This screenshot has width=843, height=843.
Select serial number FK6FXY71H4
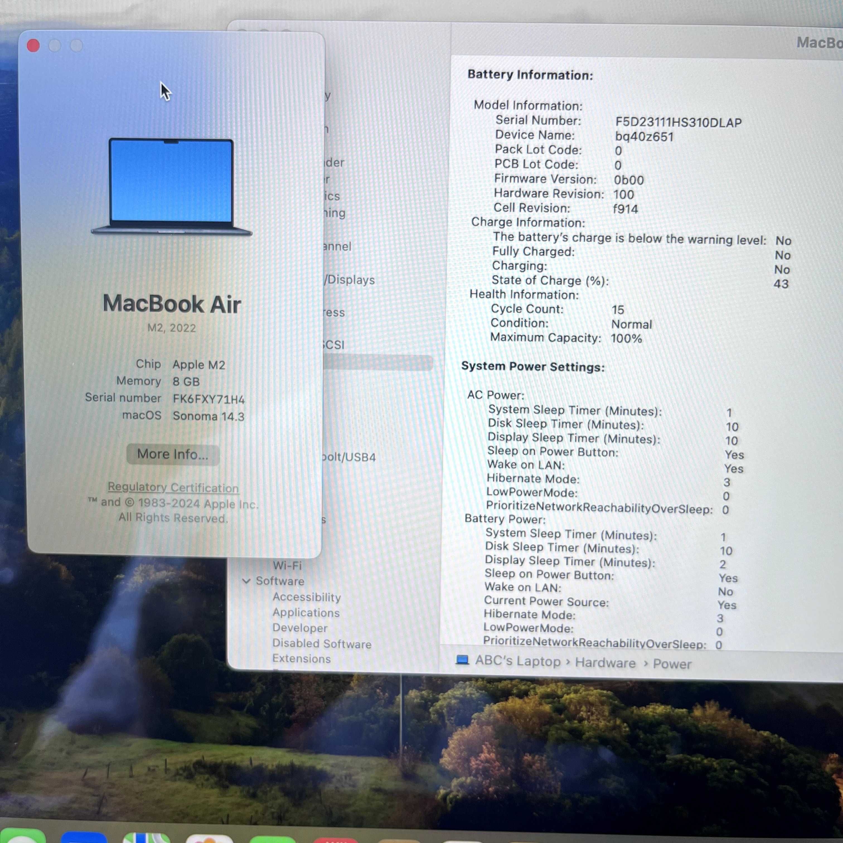point(209,399)
